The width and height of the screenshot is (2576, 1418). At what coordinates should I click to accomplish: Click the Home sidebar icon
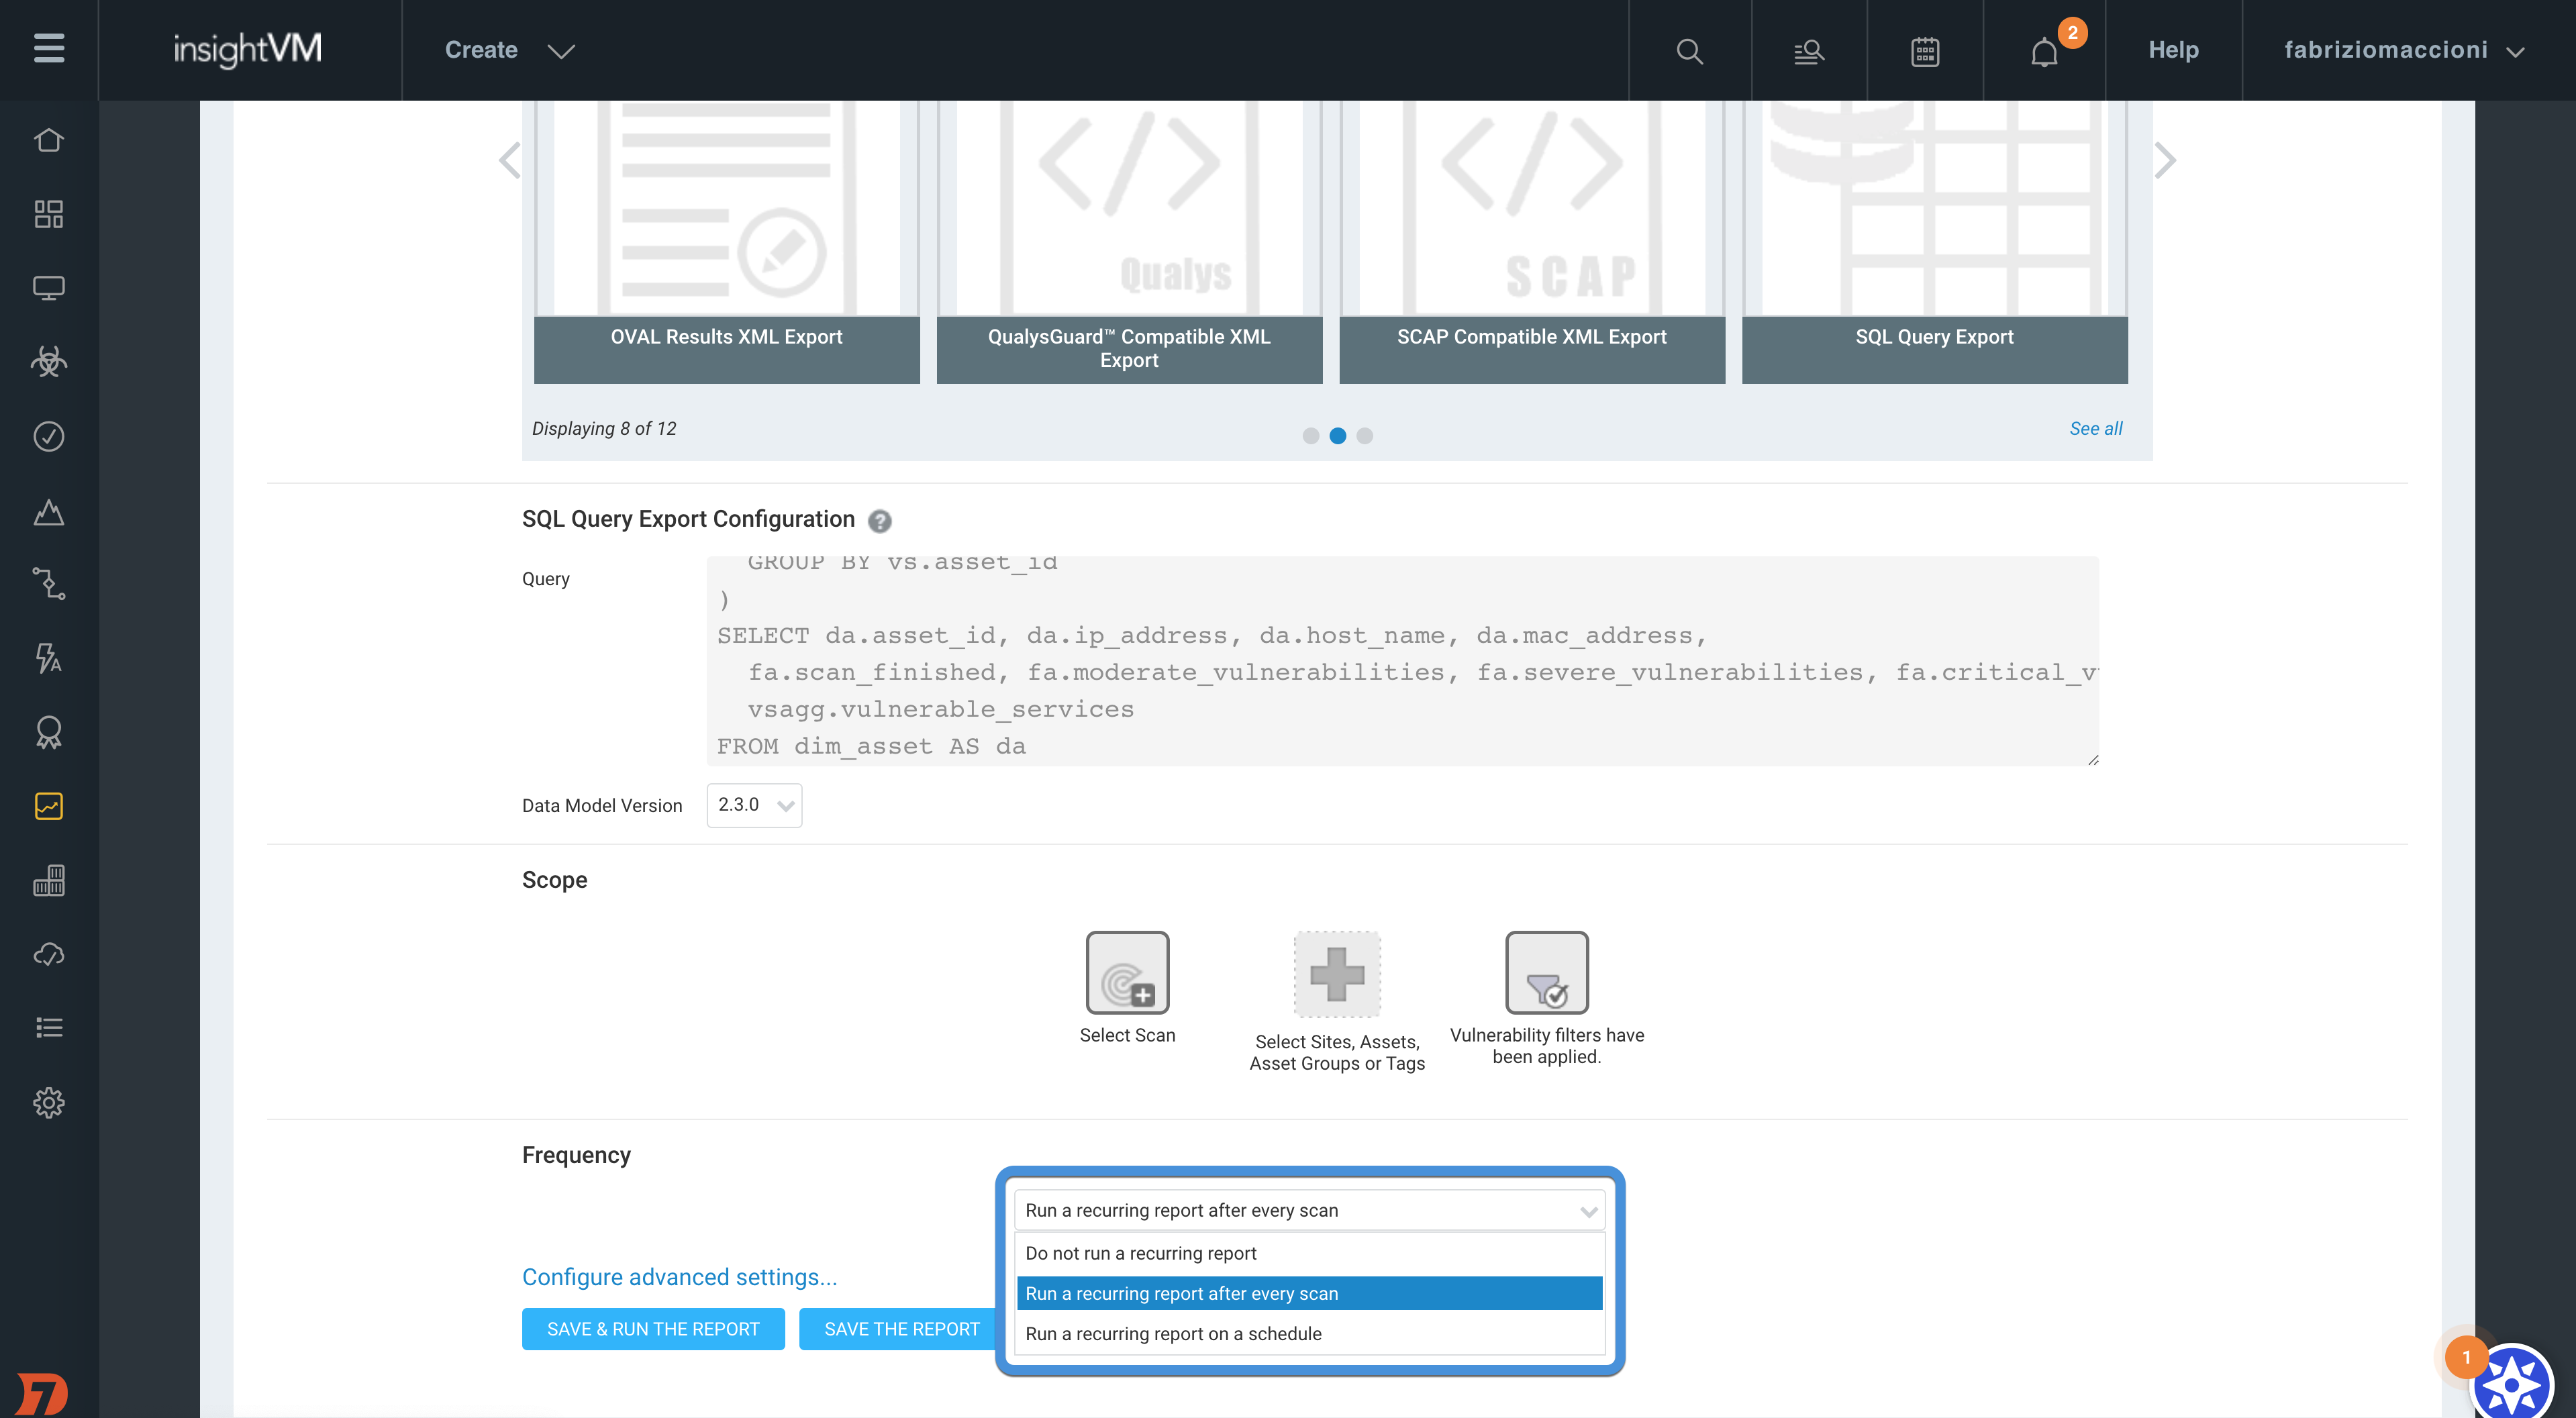(48, 140)
